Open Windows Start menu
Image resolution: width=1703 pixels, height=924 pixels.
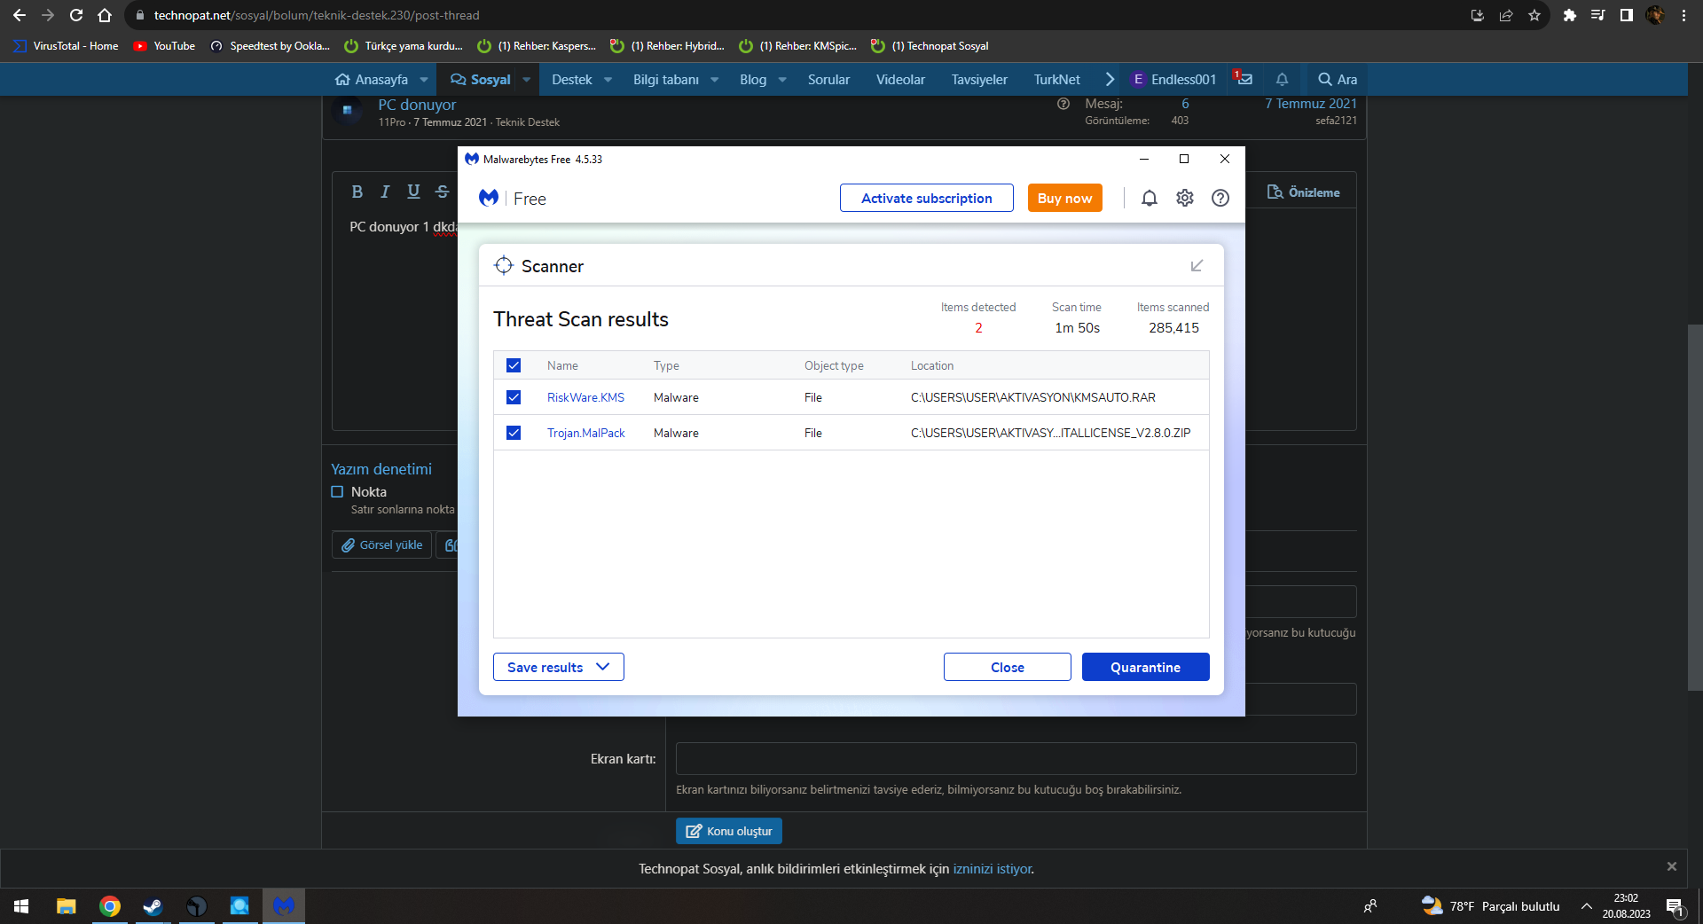click(21, 906)
